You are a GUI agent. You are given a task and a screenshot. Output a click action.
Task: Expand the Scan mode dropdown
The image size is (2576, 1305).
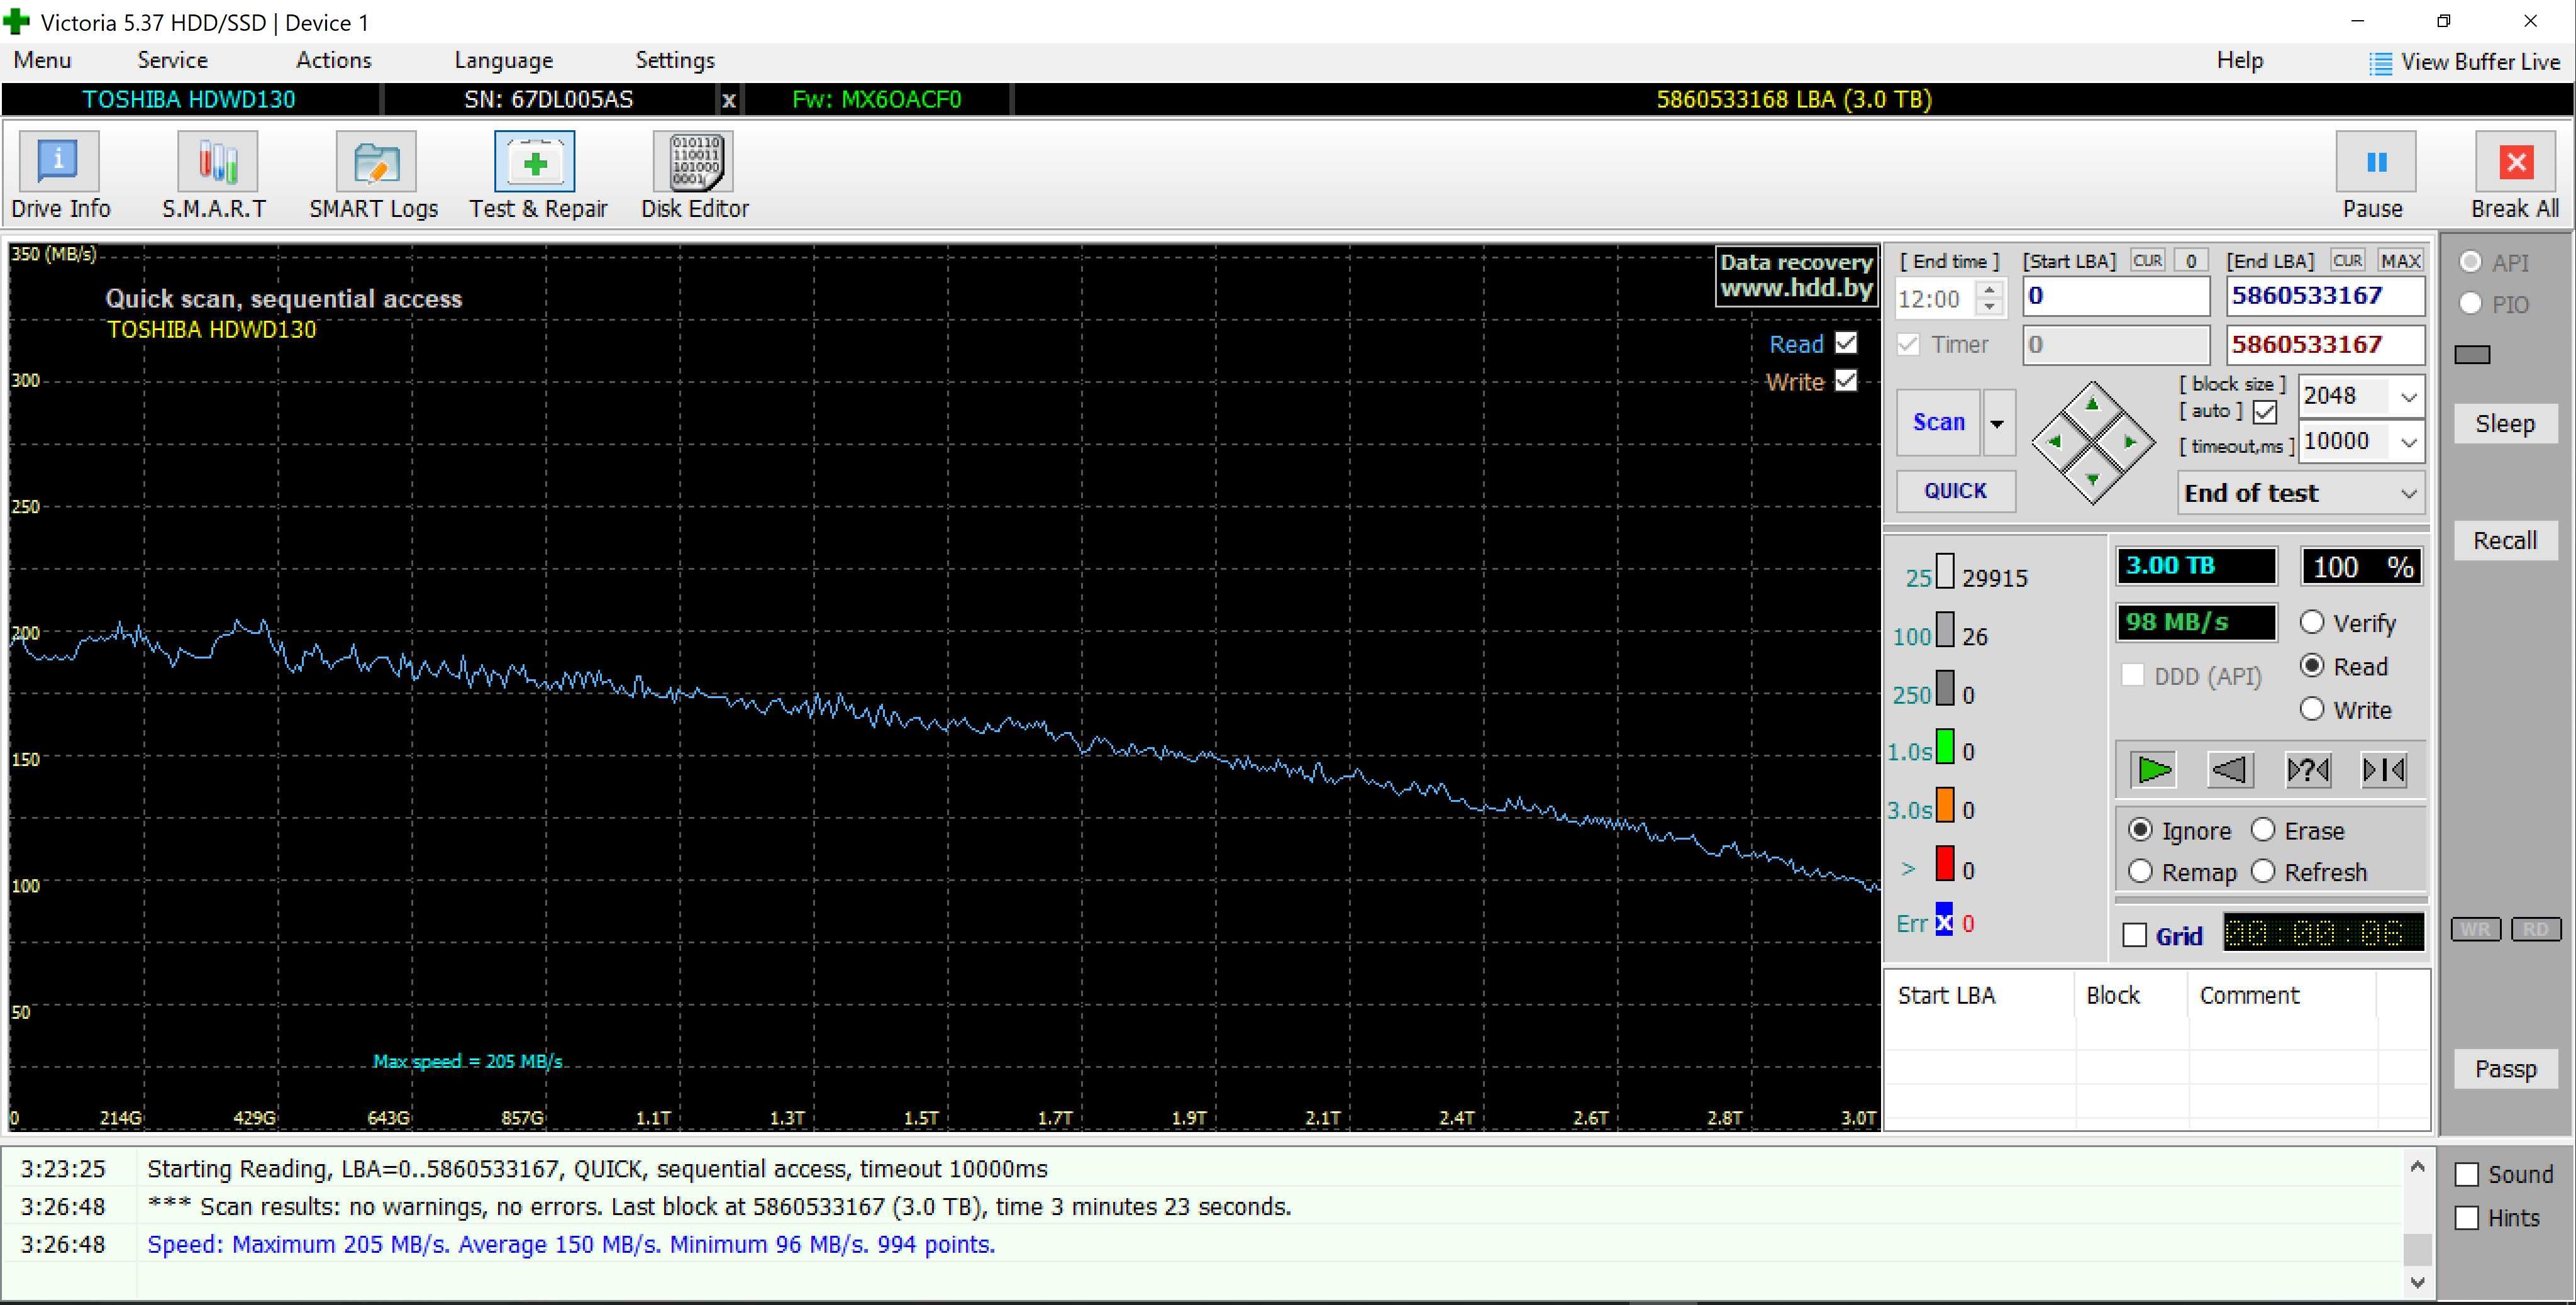1996,421
